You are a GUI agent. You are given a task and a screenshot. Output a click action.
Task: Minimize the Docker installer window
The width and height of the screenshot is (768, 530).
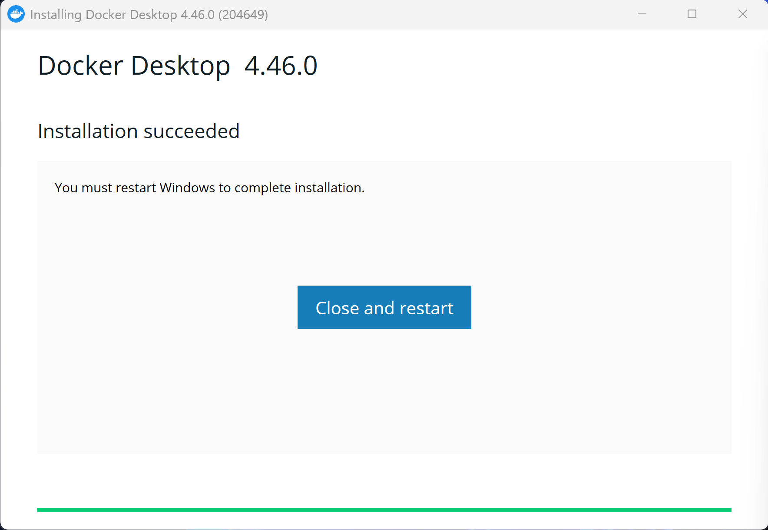642,14
